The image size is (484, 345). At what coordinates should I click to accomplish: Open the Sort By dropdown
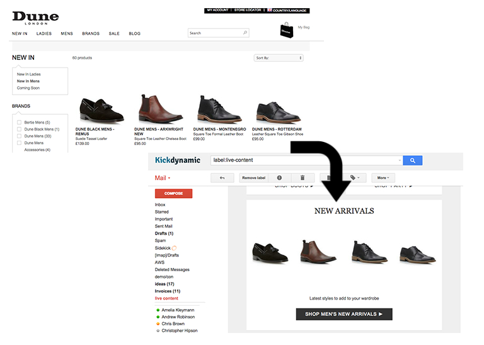[x=279, y=58]
